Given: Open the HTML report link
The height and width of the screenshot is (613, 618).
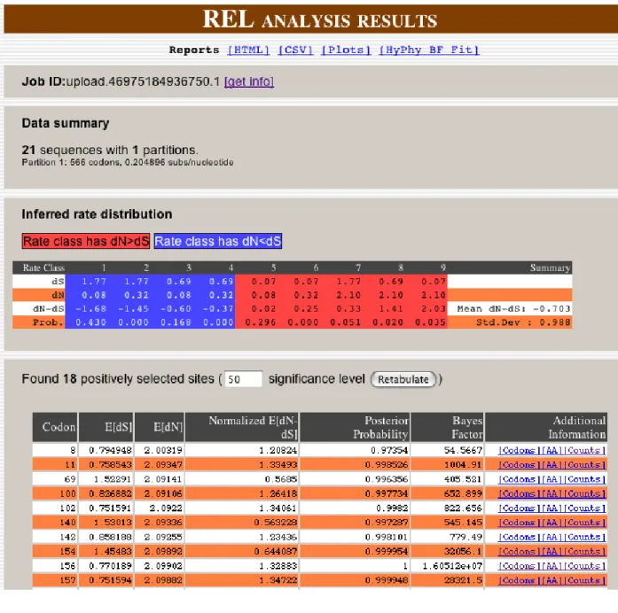Looking at the screenshot, I should pyautogui.click(x=248, y=50).
